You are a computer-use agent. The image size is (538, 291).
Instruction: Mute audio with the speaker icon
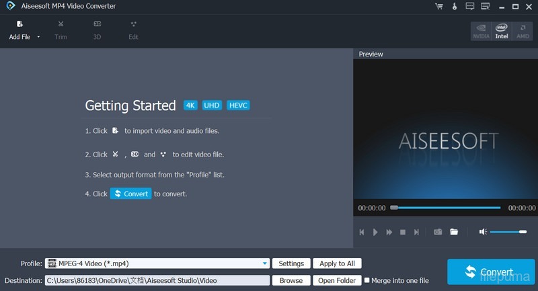[x=482, y=232]
